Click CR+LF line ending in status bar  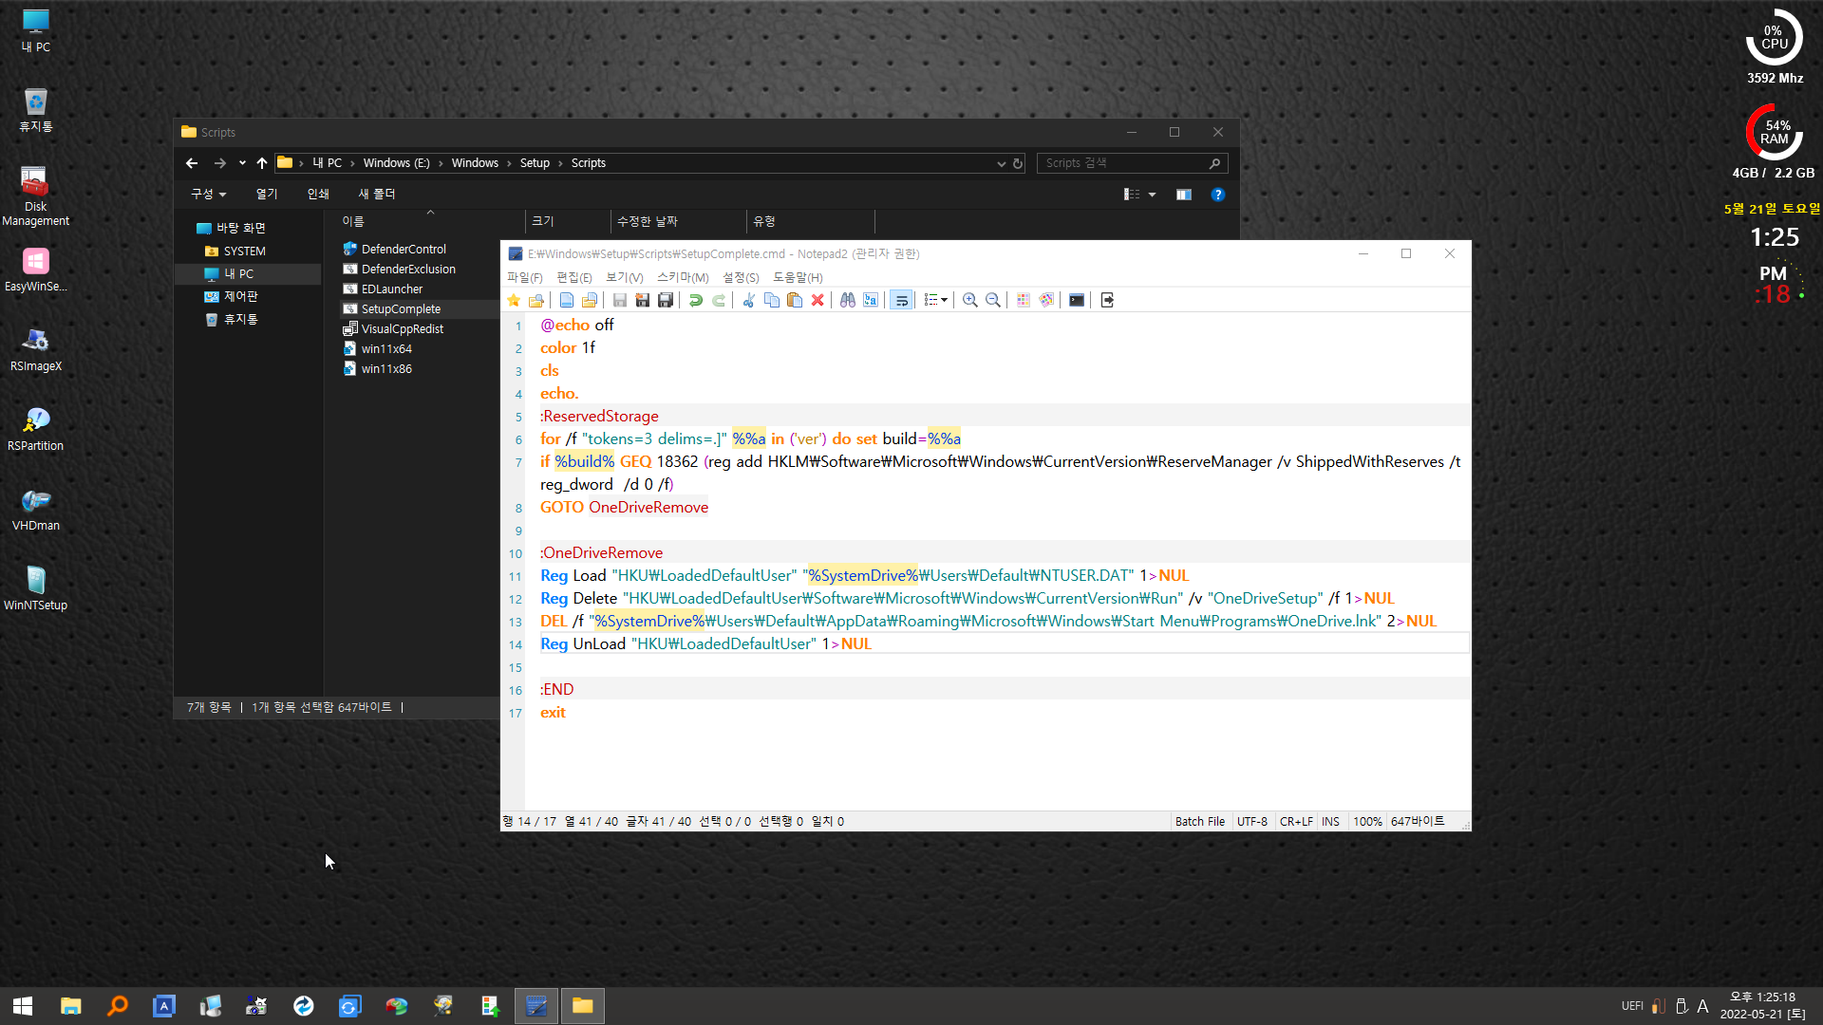click(x=1296, y=822)
